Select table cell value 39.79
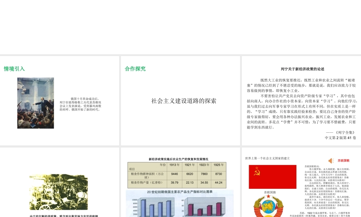 174,182
